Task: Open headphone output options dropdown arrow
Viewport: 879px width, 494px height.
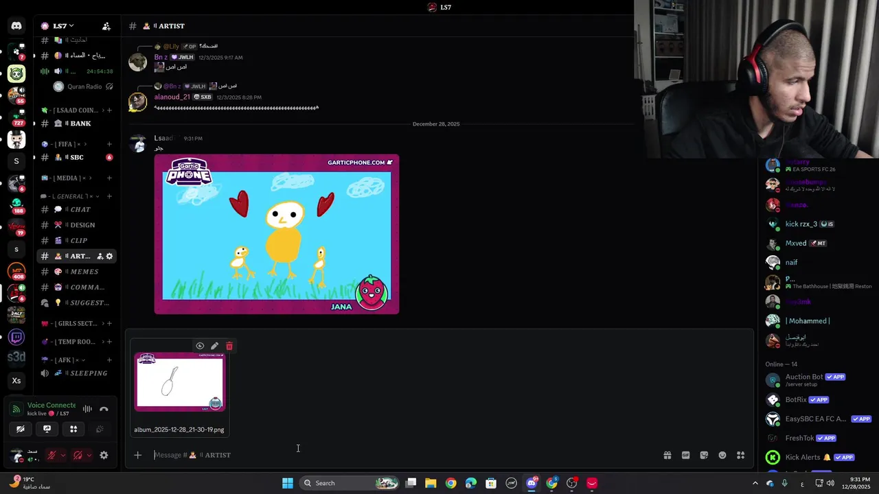Action: (x=89, y=455)
